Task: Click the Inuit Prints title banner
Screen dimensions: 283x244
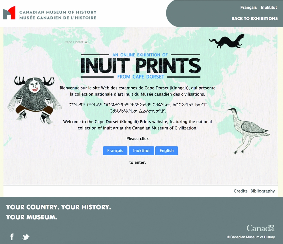Action: pyautogui.click(x=140, y=66)
